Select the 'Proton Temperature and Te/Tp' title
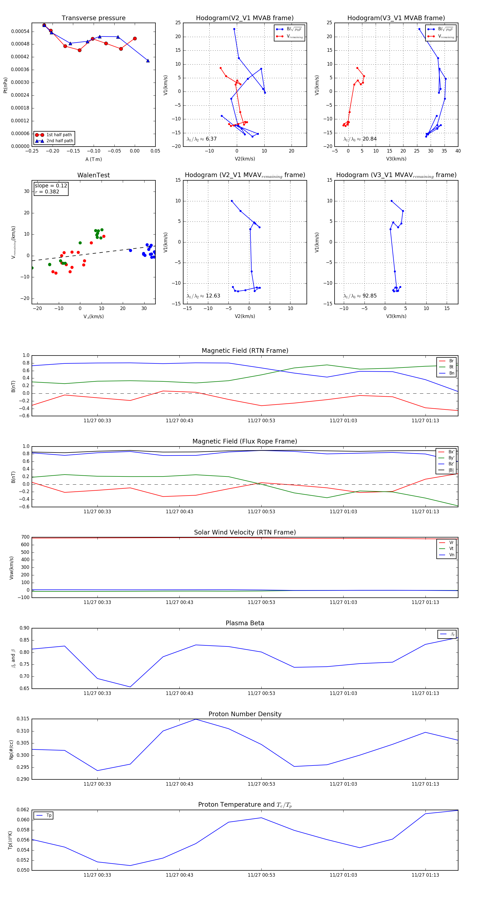Viewport: 490px width, 899px height. click(245, 805)
